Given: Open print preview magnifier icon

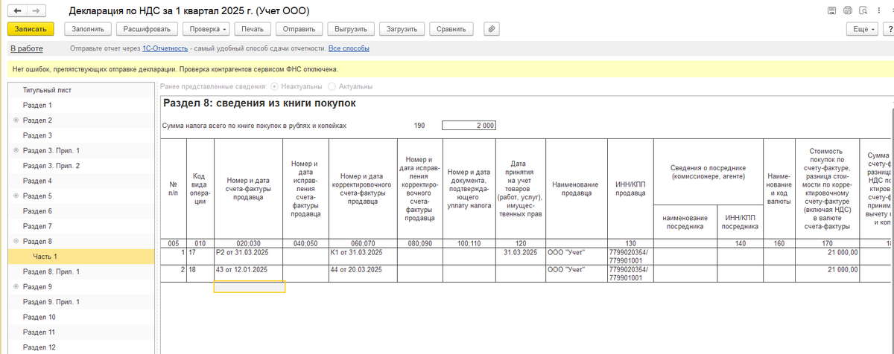Looking at the screenshot, I should pyautogui.click(x=863, y=11).
